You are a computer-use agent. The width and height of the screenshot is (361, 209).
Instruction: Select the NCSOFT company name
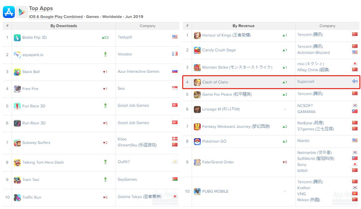coord(305,106)
